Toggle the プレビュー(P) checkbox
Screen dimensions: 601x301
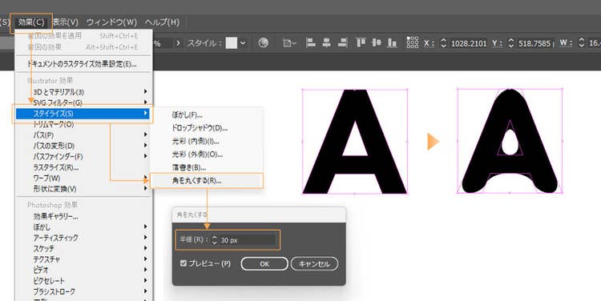click(184, 263)
